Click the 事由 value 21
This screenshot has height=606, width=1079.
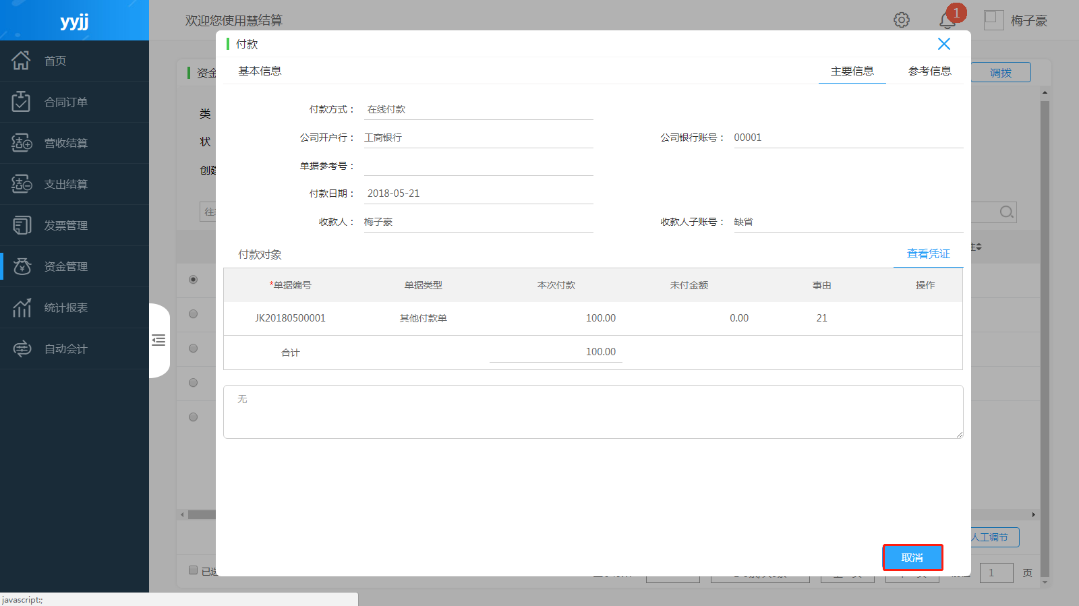[821, 318]
